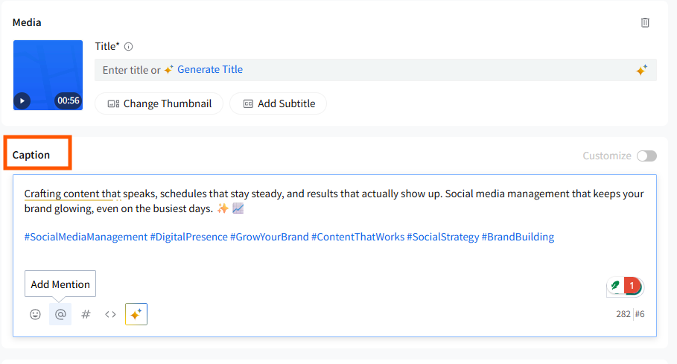Open the green feather grammar checker
This screenshot has height=364, width=677.
[616, 285]
